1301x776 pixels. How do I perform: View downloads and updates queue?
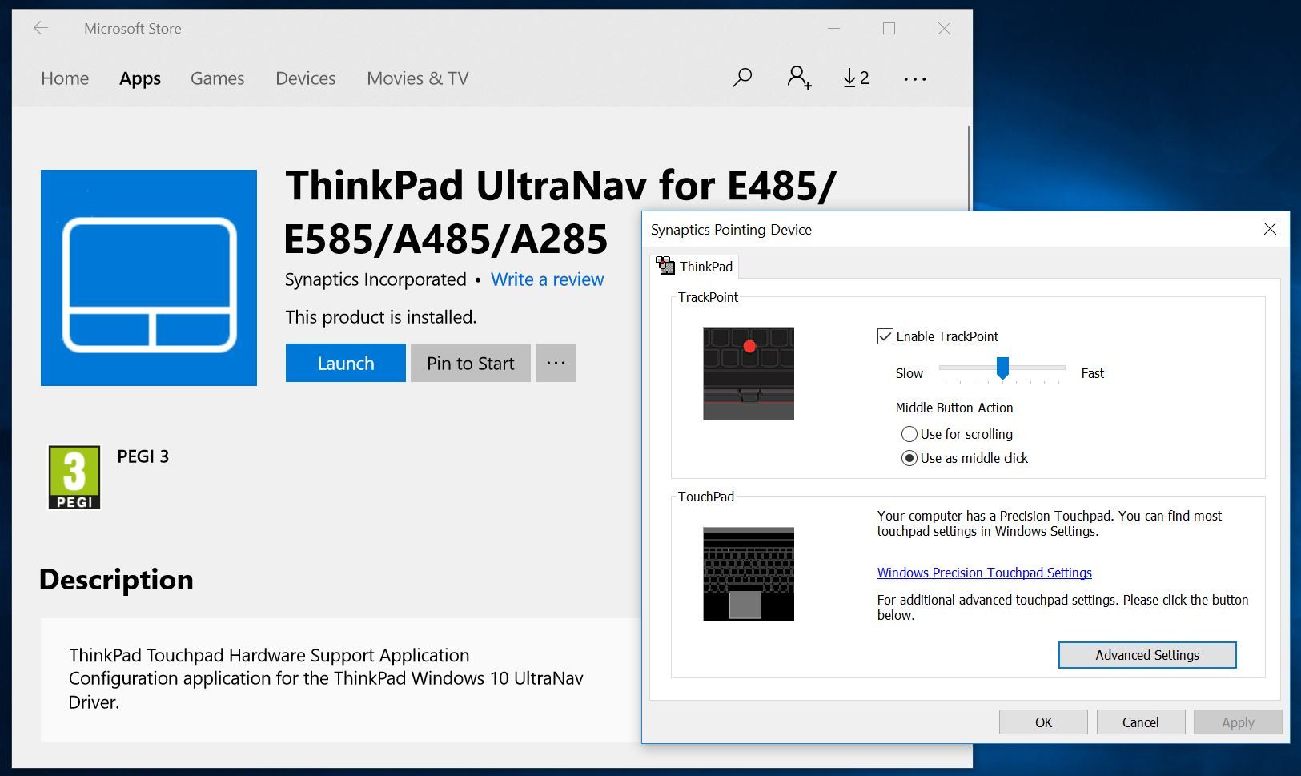(x=856, y=78)
